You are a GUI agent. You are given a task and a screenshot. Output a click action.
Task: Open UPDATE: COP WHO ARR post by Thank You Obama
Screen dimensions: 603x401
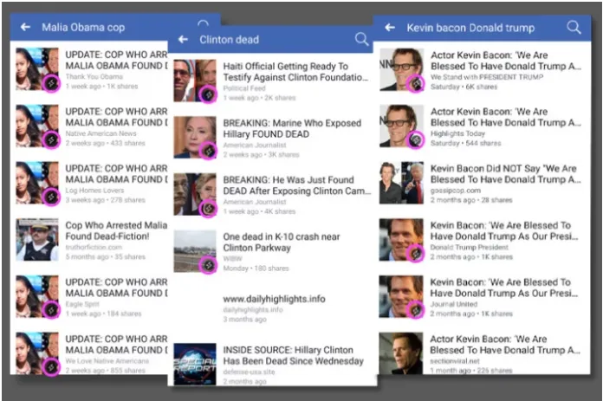tap(92, 69)
